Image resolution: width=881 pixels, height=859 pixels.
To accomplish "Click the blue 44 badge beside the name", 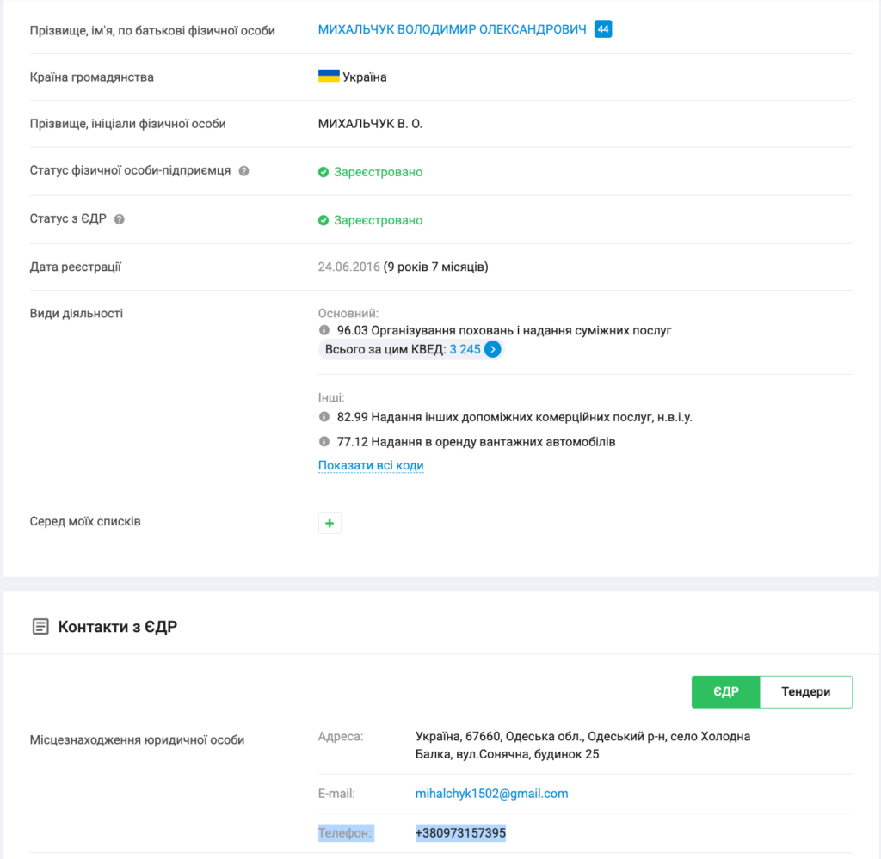I will pos(603,30).
